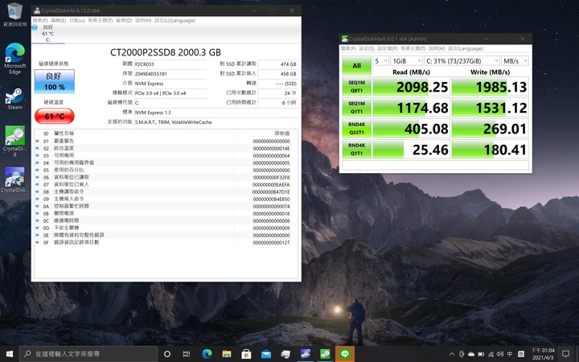Click the total host reads value 474 GB
This screenshot has width=579, height=362.
(277, 64)
